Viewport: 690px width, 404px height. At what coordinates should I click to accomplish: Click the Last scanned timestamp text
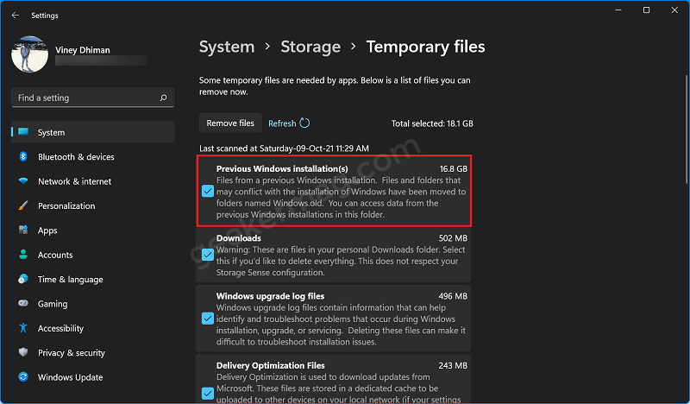click(x=284, y=148)
